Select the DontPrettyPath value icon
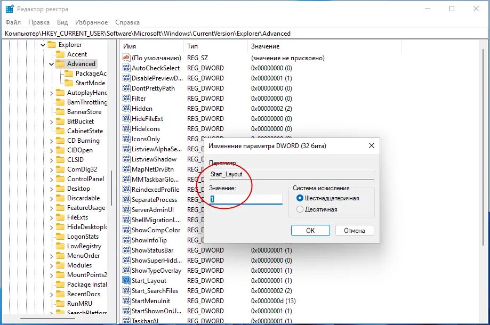Viewport: 490px width, 325px height. 126,88
